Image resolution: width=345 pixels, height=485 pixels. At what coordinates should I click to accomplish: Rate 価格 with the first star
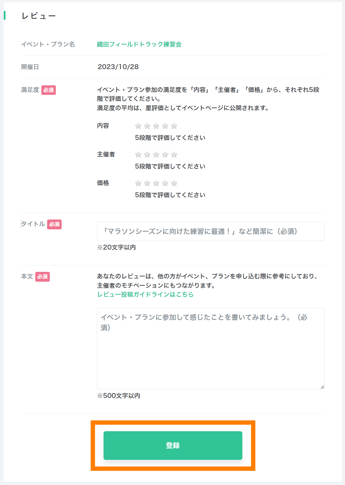click(138, 183)
